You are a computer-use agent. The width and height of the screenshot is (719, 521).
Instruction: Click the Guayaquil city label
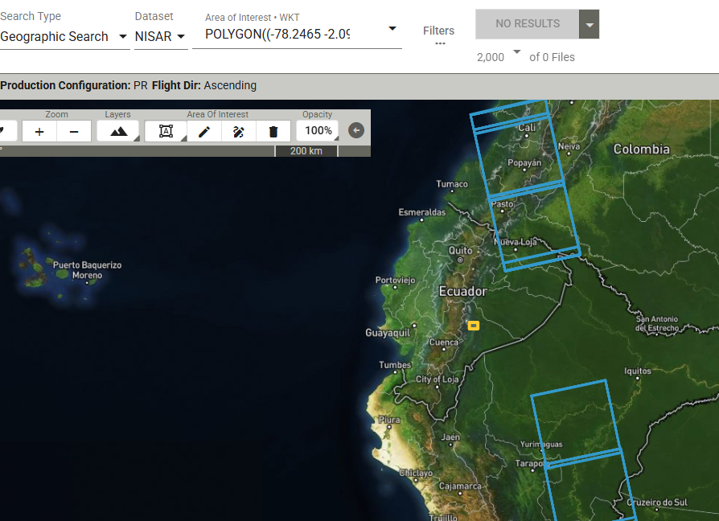point(388,333)
